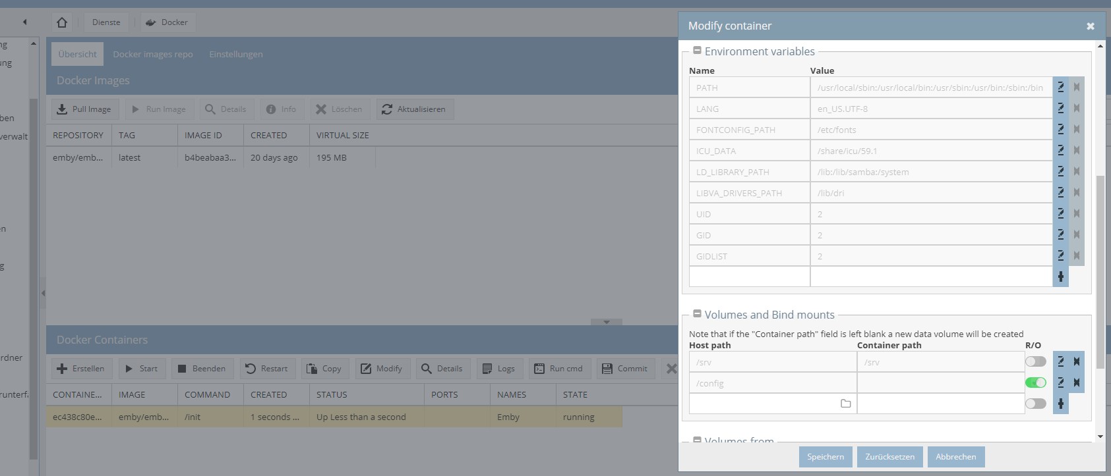This screenshot has height=476, width=1111.
Task: Click Erstellen to create a container
Action: 82,369
